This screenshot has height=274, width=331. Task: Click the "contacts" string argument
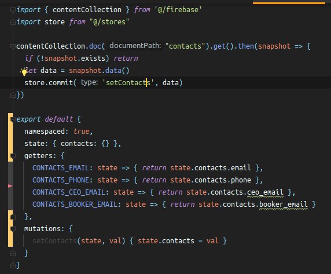pos(185,46)
